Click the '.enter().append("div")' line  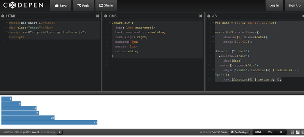pos(238,65)
